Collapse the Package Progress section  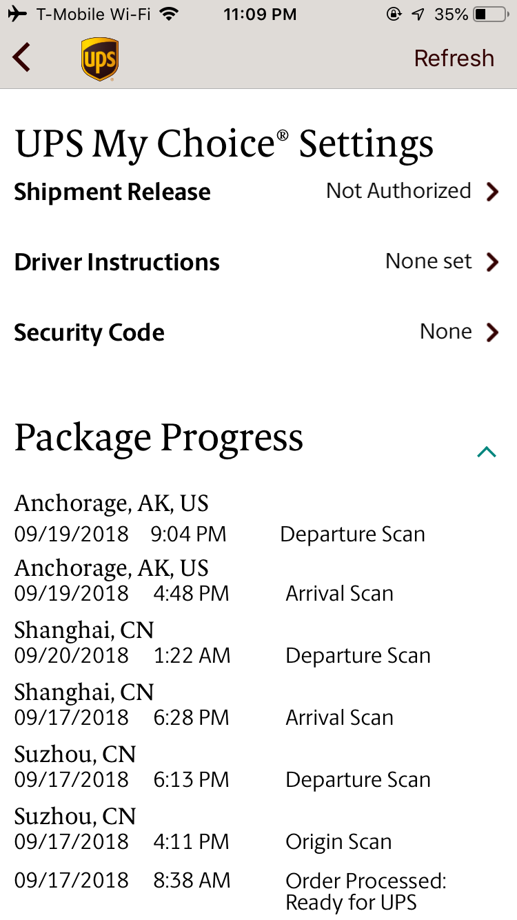[x=487, y=452]
